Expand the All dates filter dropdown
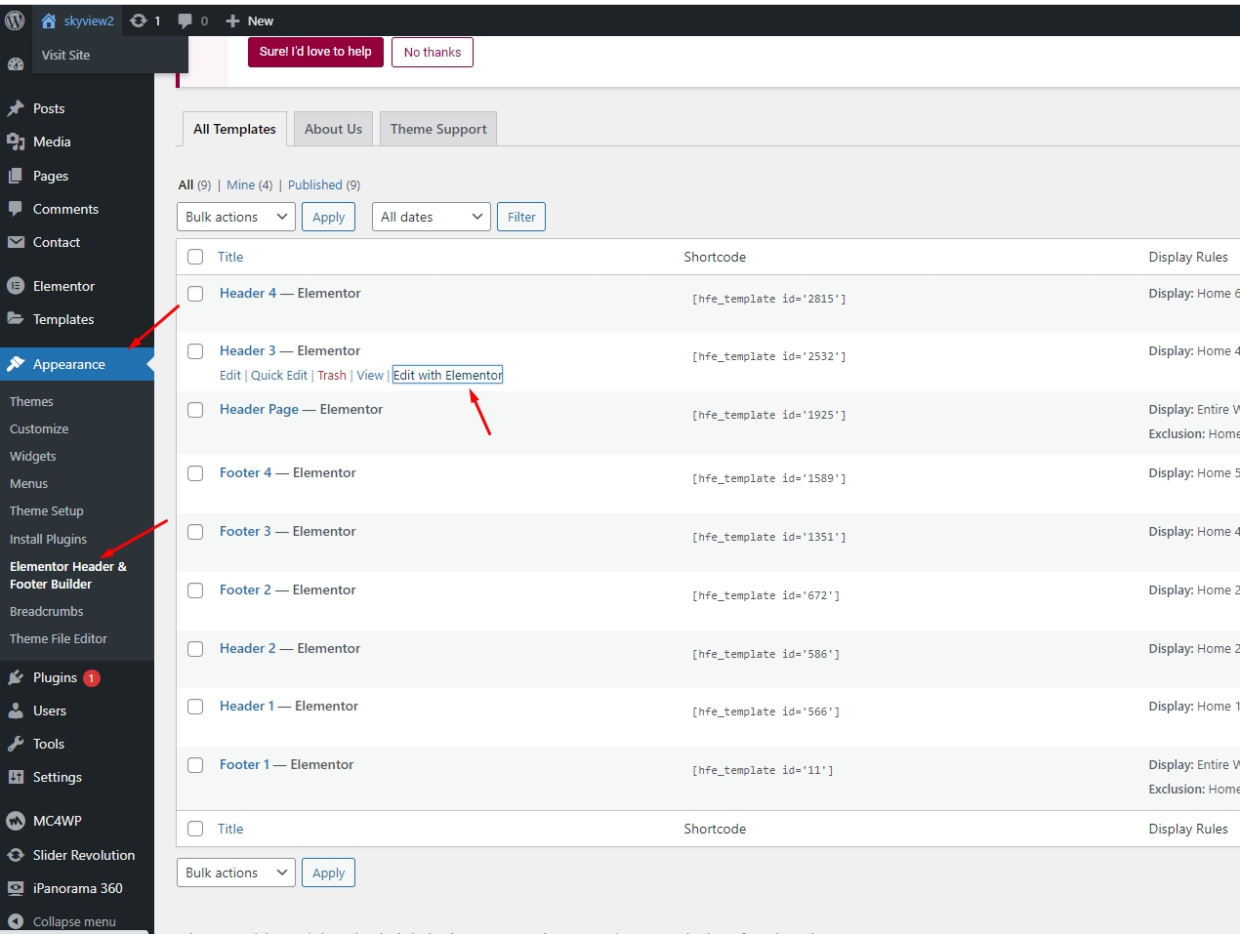 pos(432,217)
